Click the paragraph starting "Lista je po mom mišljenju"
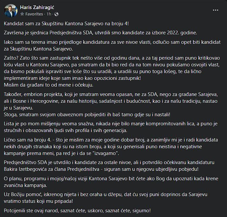This screenshot has height=217, width=227. (x=110, y=127)
